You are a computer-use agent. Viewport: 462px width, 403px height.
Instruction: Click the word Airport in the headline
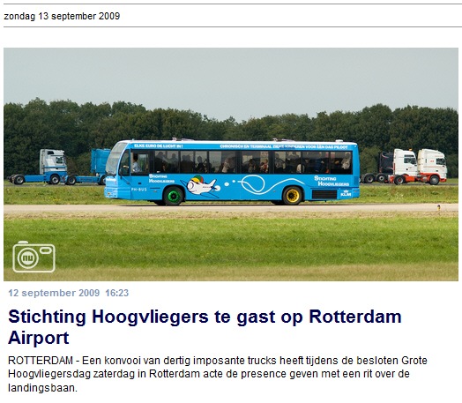click(39, 338)
